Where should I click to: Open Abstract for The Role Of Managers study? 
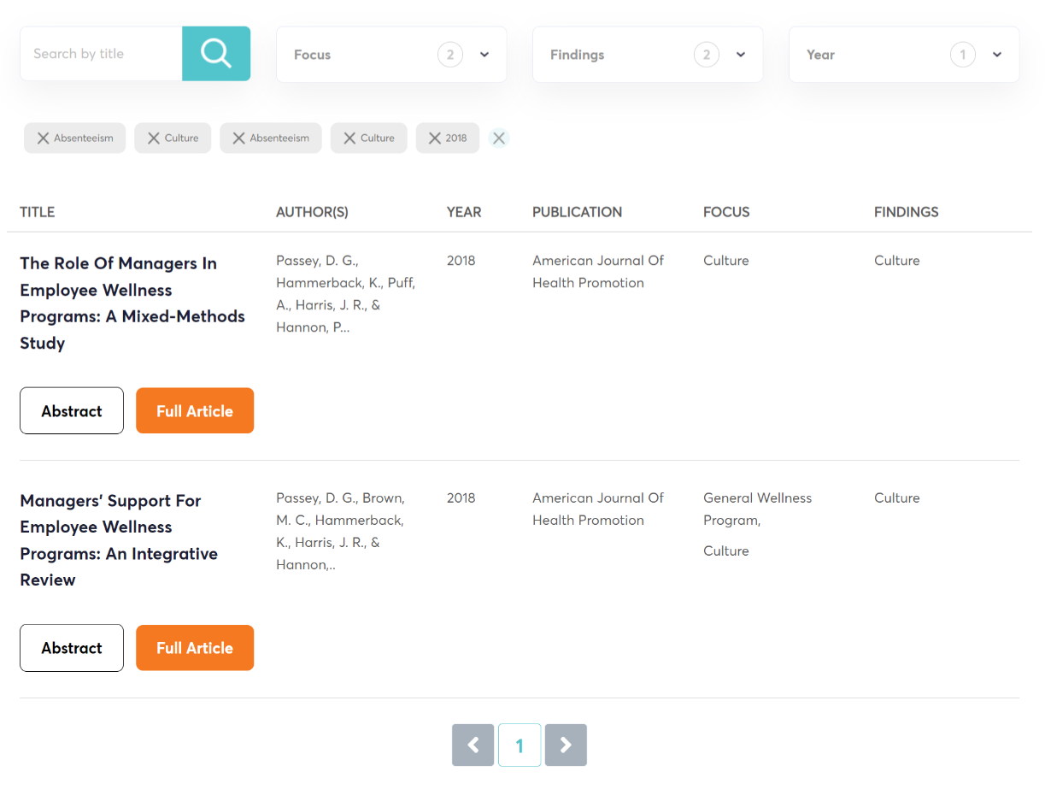(72, 411)
